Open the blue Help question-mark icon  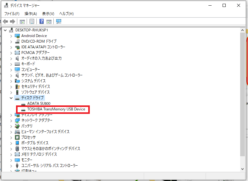(x=42, y=21)
